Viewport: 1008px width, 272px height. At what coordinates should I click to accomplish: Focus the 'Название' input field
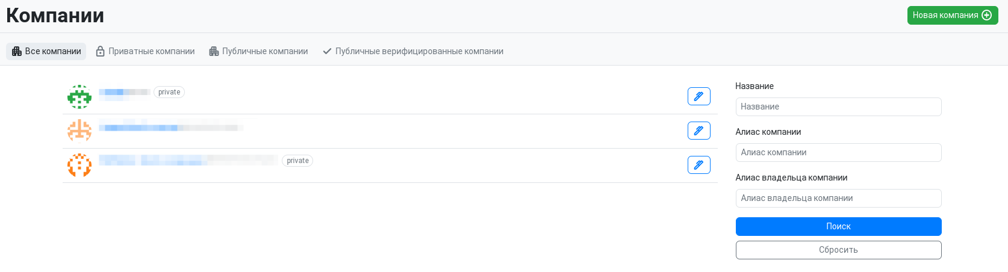tap(838, 107)
